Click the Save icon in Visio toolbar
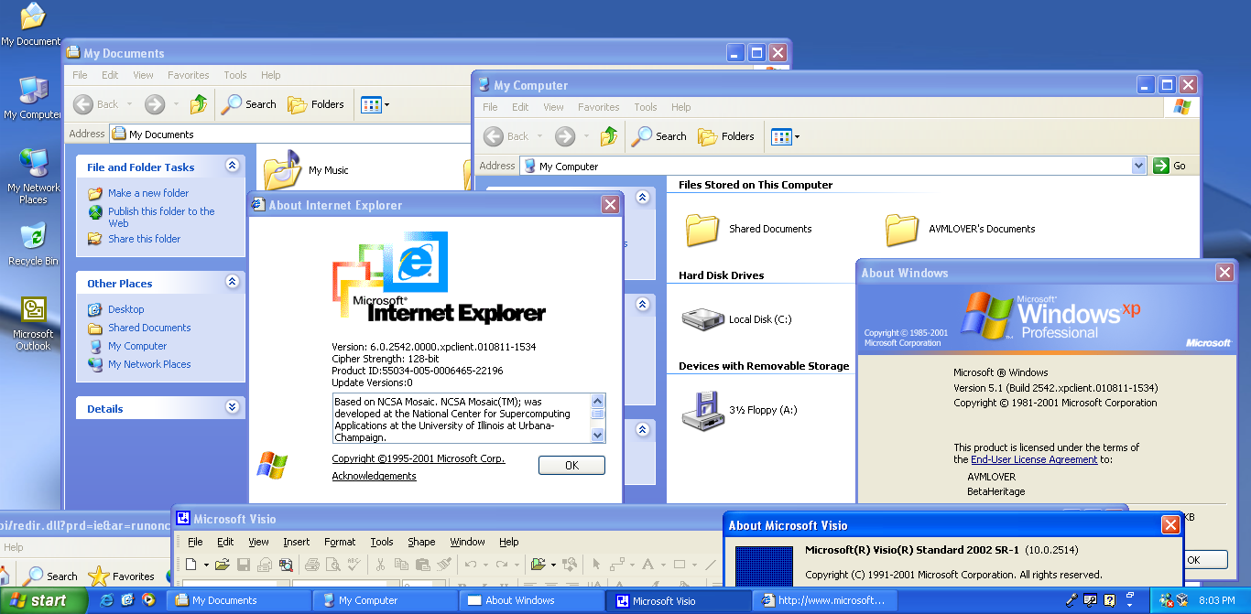 pos(244,565)
